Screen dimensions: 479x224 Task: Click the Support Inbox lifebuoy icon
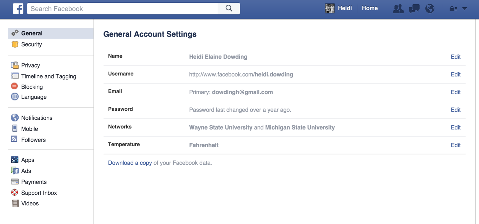click(x=14, y=192)
